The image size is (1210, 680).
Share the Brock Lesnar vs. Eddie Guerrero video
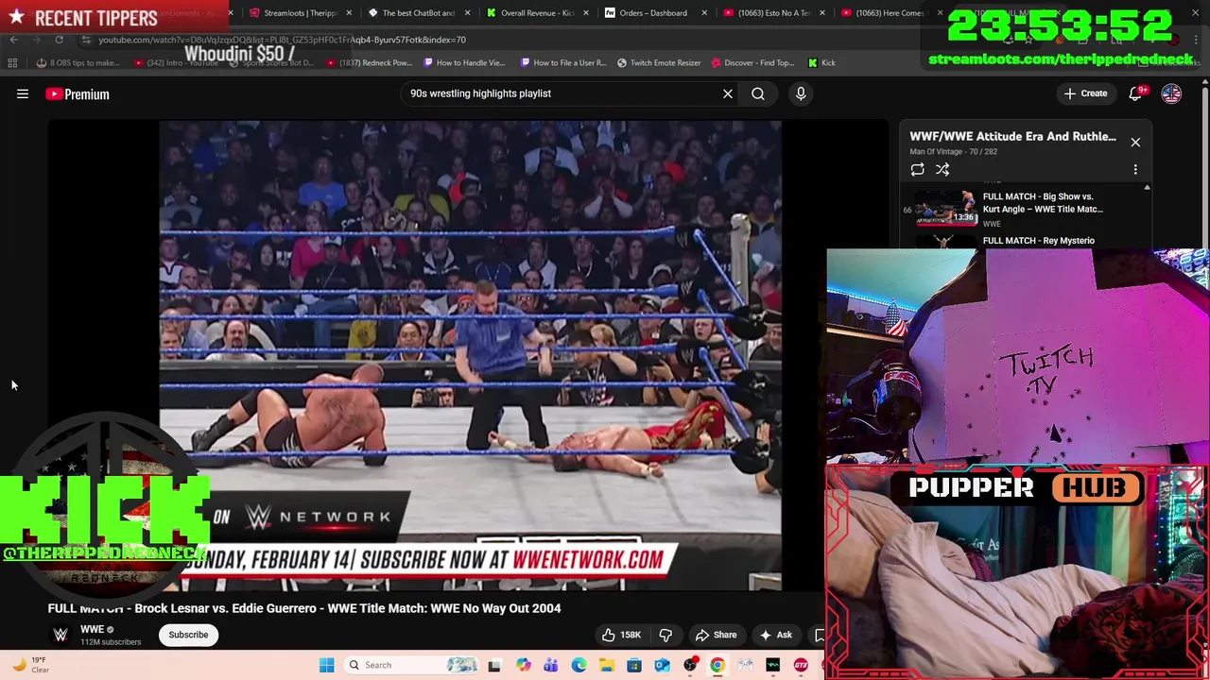tap(716, 635)
